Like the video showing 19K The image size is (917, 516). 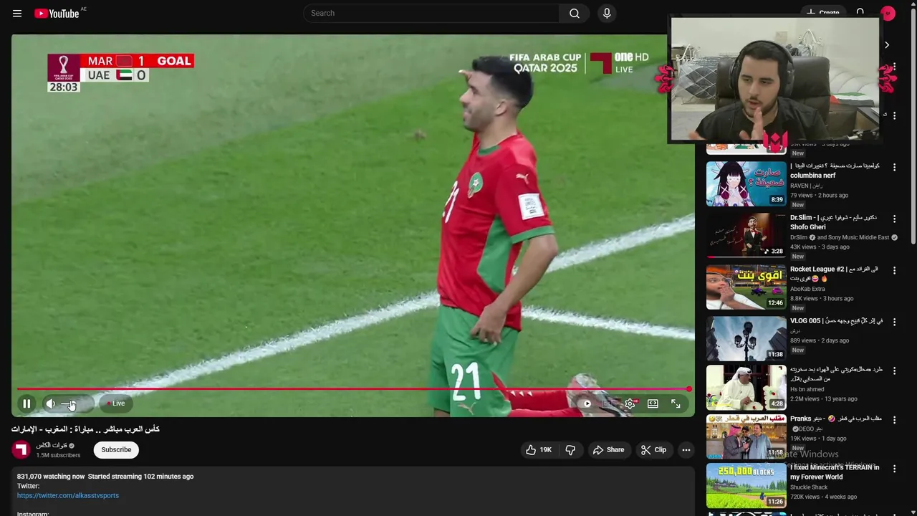[539, 449]
